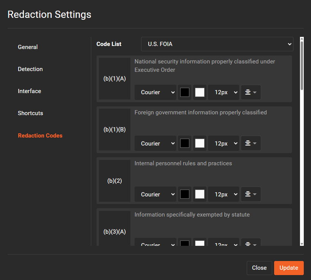Image resolution: width=311 pixels, height=280 pixels.
Task: Open the Code List dropdown showing U.S. FOIA
Action: coord(217,44)
